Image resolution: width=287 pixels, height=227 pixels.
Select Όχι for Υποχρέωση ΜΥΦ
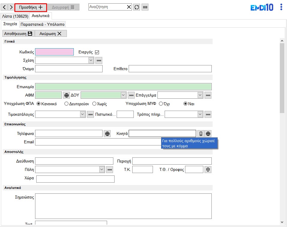coord(161,104)
